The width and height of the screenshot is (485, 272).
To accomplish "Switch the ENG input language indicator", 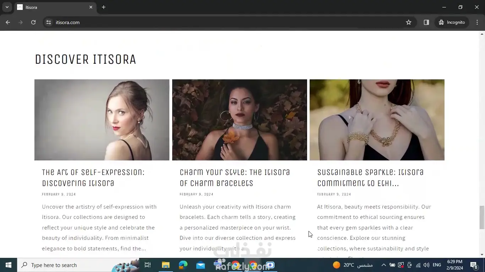I will pos(437,265).
